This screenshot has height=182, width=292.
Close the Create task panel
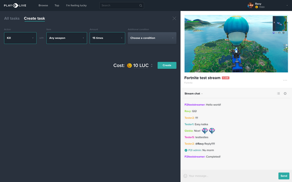174,18
